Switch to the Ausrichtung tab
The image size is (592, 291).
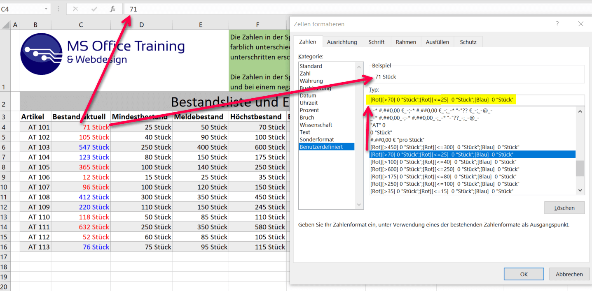tap(342, 42)
